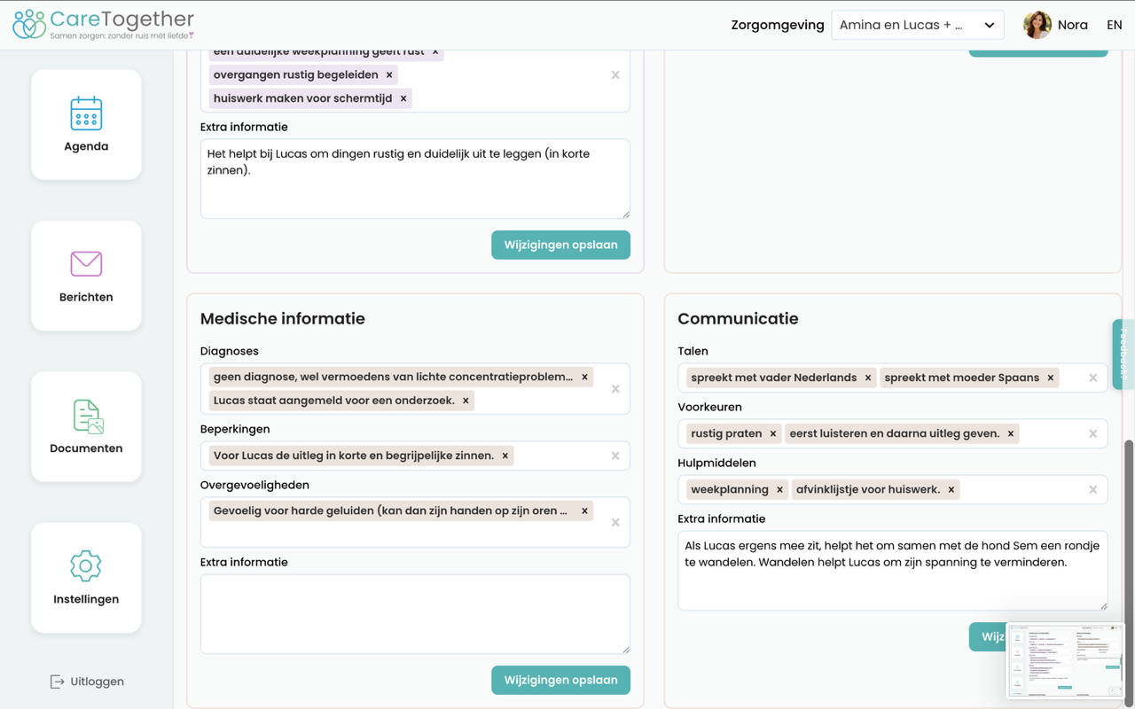Clear all Voorkeuren tags
Screen dimensions: 1135x709
pos(1093,433)
